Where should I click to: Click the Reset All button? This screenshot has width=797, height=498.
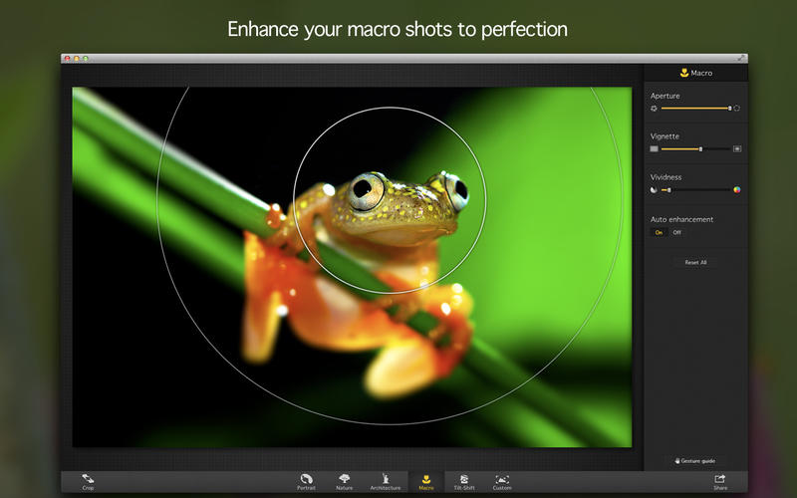pyautogui.click(x=695, y=262)
